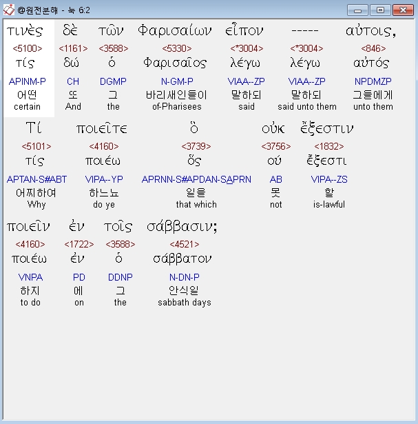The image size is (418, 424).
Task: Click the English gloss that which
Action: pos(196,205)
